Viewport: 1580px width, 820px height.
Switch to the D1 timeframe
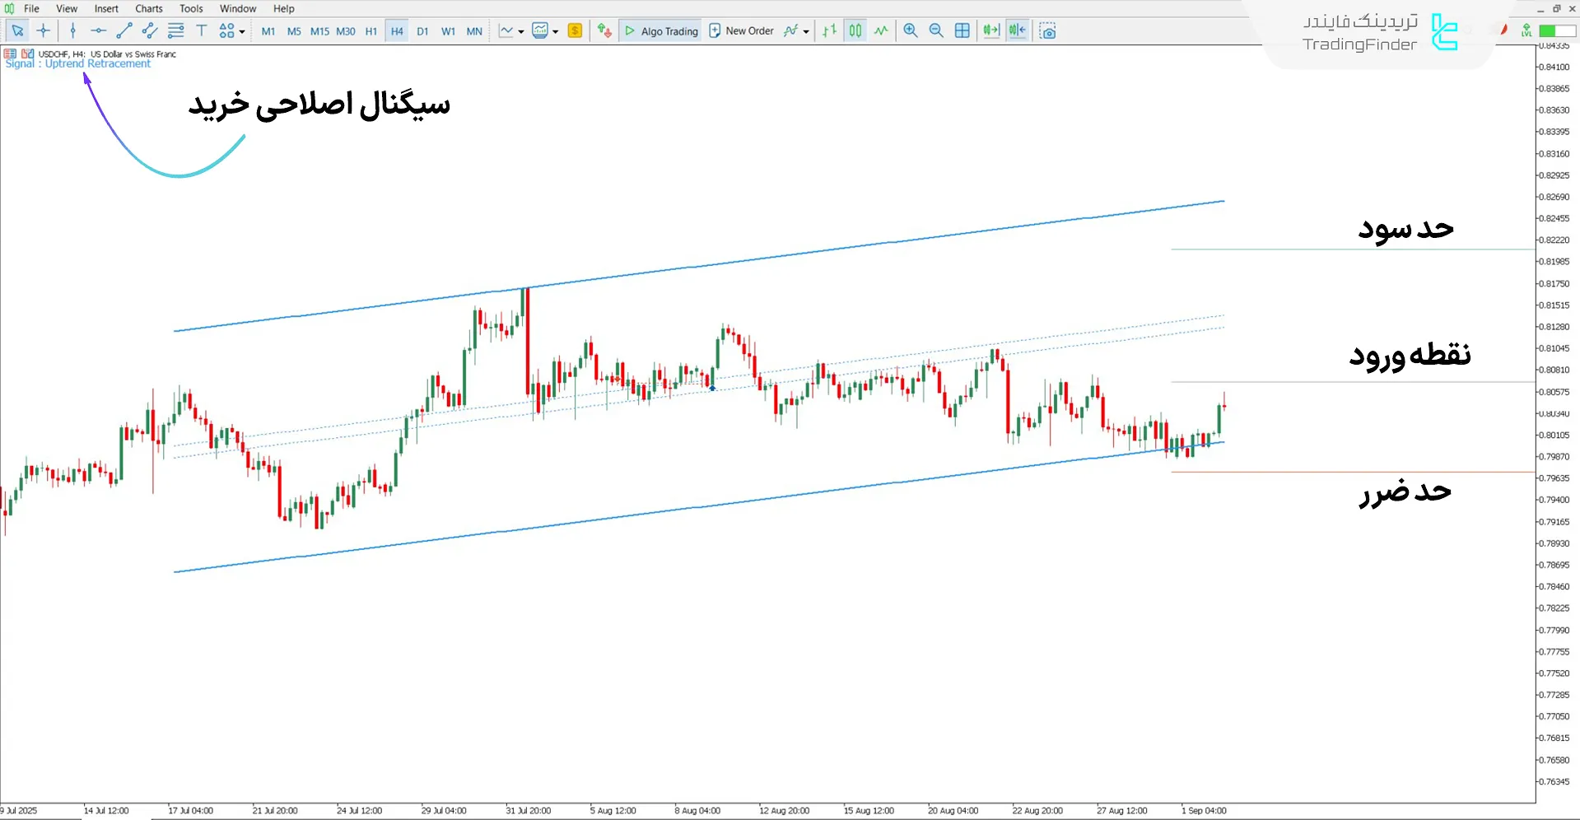pos(422,31)
